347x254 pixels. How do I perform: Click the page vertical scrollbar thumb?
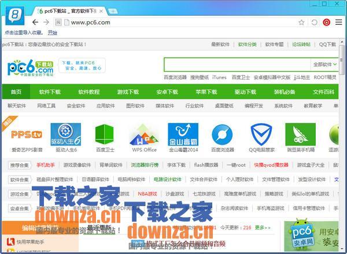342,59
